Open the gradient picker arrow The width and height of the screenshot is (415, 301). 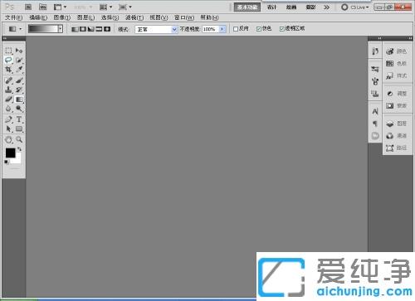(x=60, y=29)
